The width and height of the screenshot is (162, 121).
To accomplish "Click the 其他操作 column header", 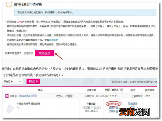I will click(150, 90).
